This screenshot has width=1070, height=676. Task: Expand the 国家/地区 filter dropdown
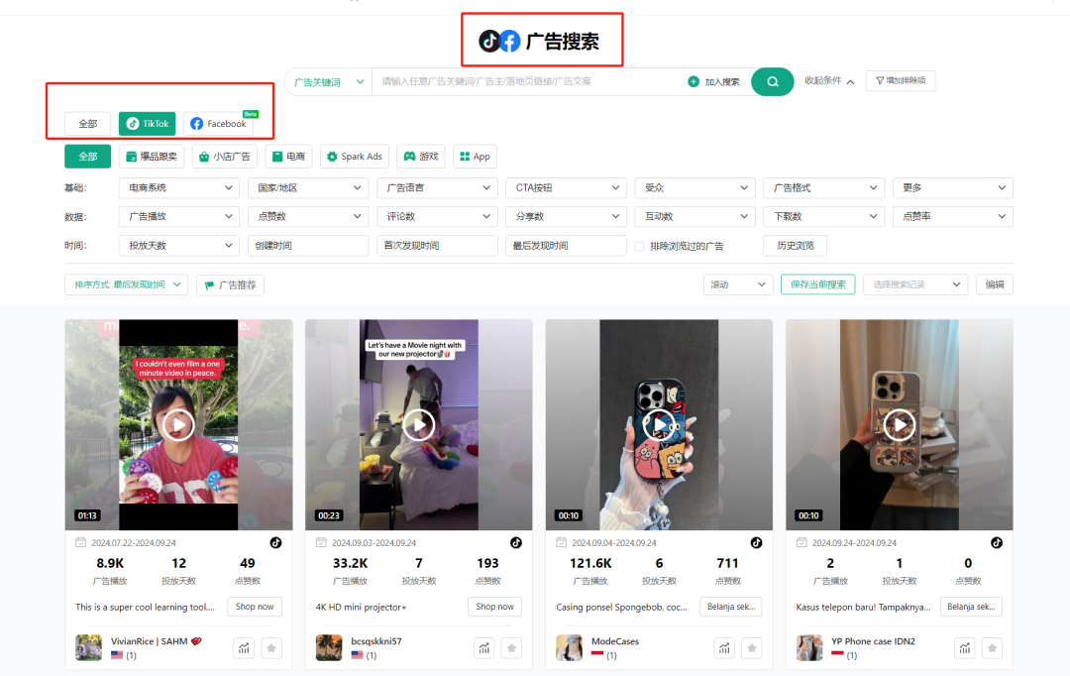pos(308,187)
